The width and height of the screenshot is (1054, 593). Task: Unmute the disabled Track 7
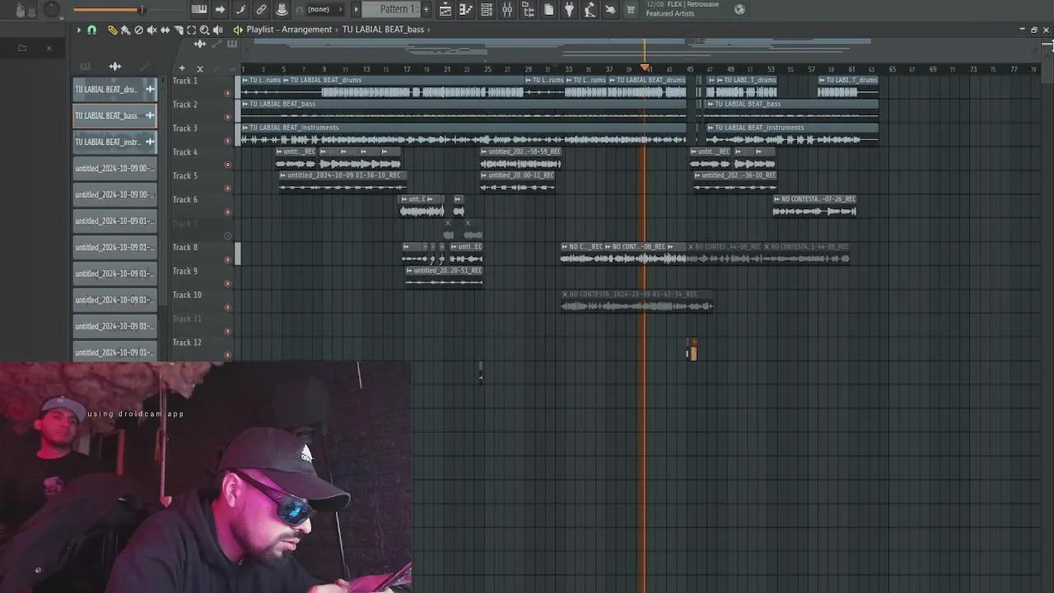click(228, 236)
